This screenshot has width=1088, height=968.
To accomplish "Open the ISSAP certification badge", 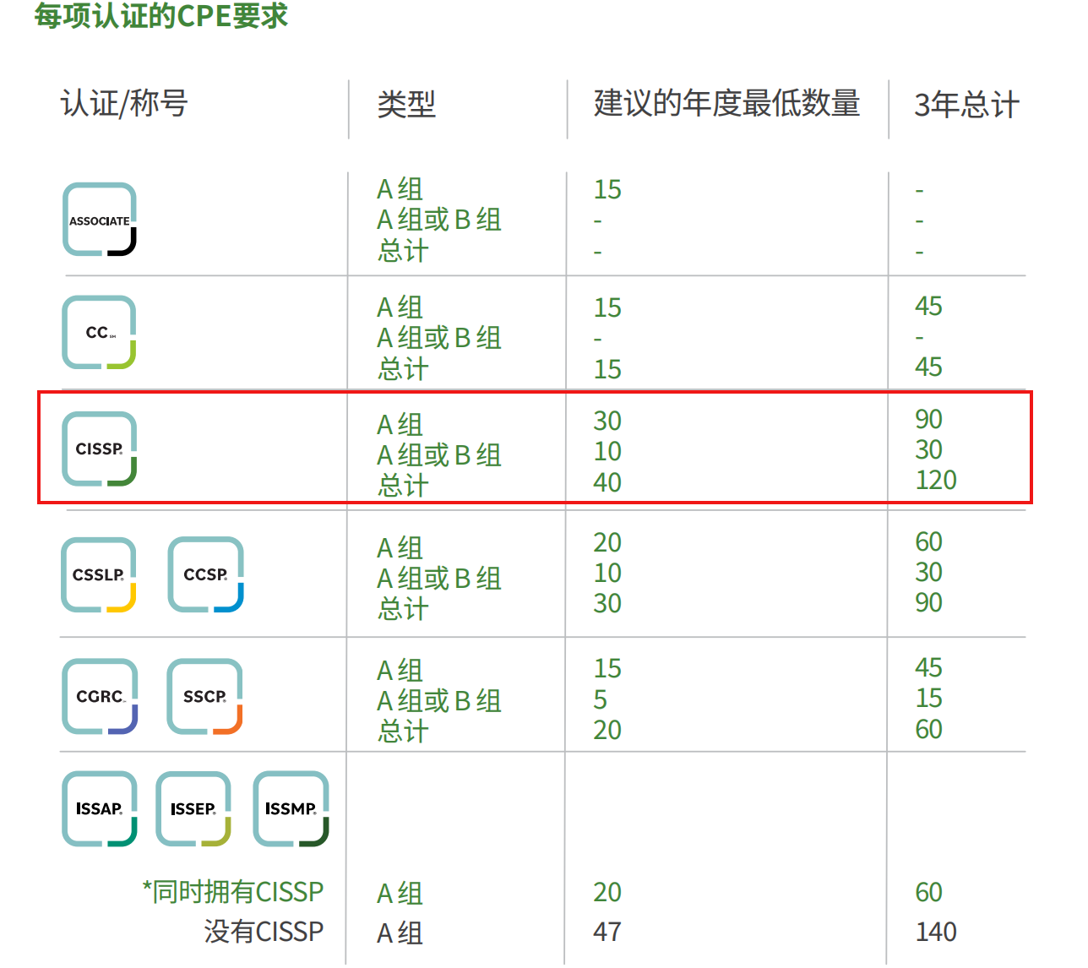I will (x=99, y=808).
